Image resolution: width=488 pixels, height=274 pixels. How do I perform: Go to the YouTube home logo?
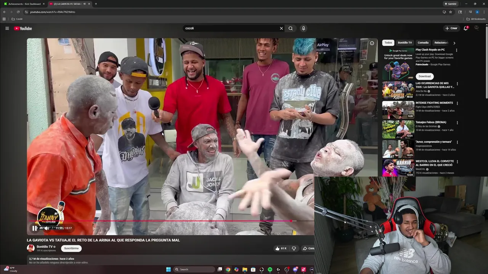[23, 29]
